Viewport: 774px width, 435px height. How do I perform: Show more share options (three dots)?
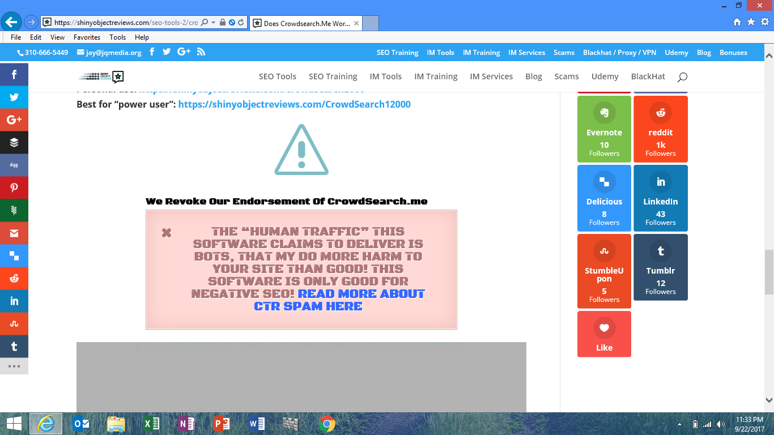pyautogui.click(x=14, y=366)
